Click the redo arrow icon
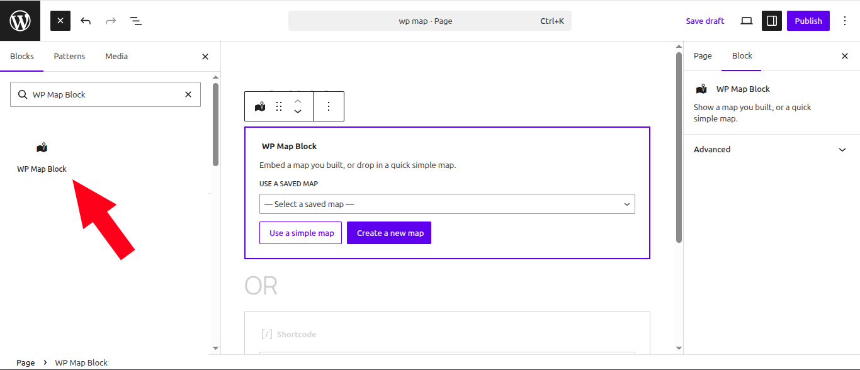Viewport: 860px width, 370px height. (111, 21)
